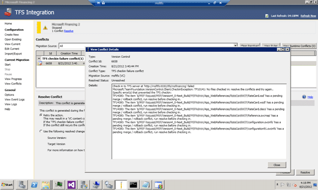The height and width of the screenshot is (190, 318).
Task: Open the magnifier and keys taskbar icon
Action: (108, 185)
